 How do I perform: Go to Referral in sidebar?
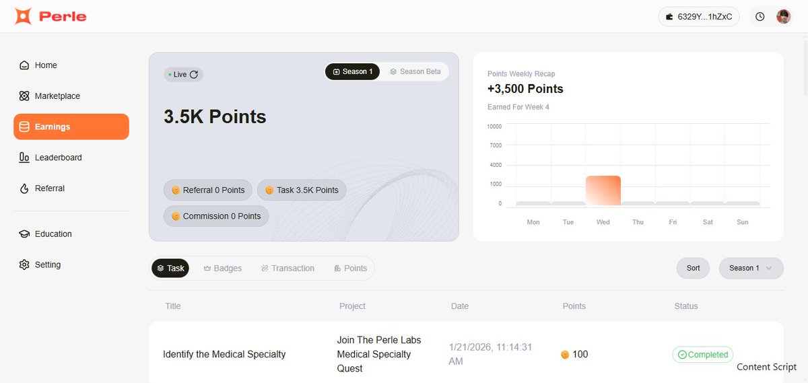coord(71,188)
